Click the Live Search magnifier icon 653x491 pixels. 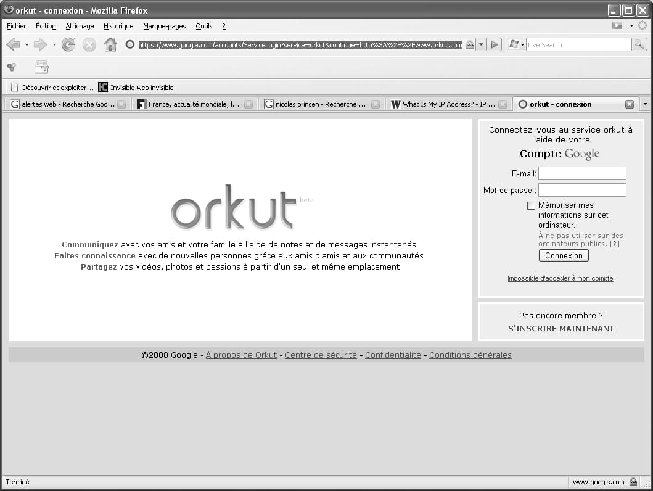638,44
